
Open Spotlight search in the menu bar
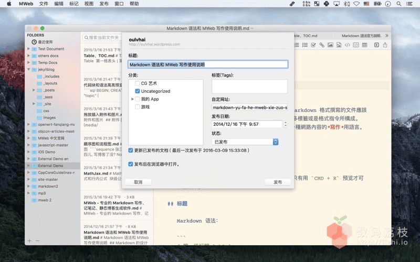[x=399, y=4]
